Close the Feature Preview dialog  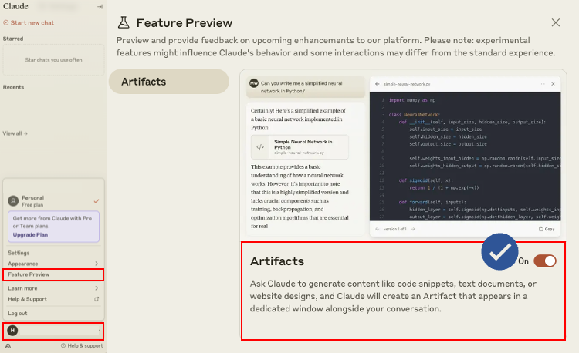point(555,23)
